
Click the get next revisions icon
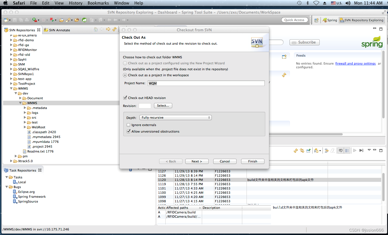tap(355, 151)
